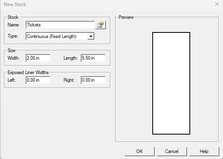Click the Length field showing 5.50 in

[93, 58]
